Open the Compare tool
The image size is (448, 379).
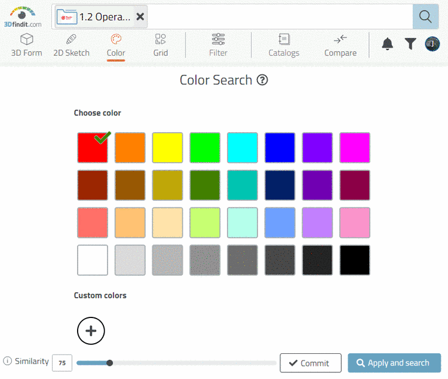340,45
